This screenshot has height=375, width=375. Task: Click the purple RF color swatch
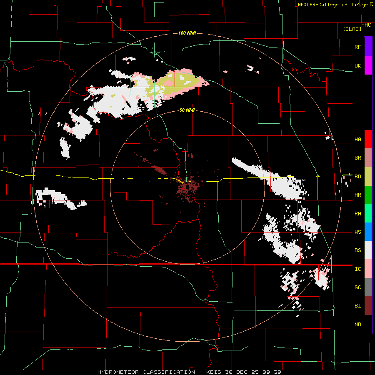coord(368,47)
